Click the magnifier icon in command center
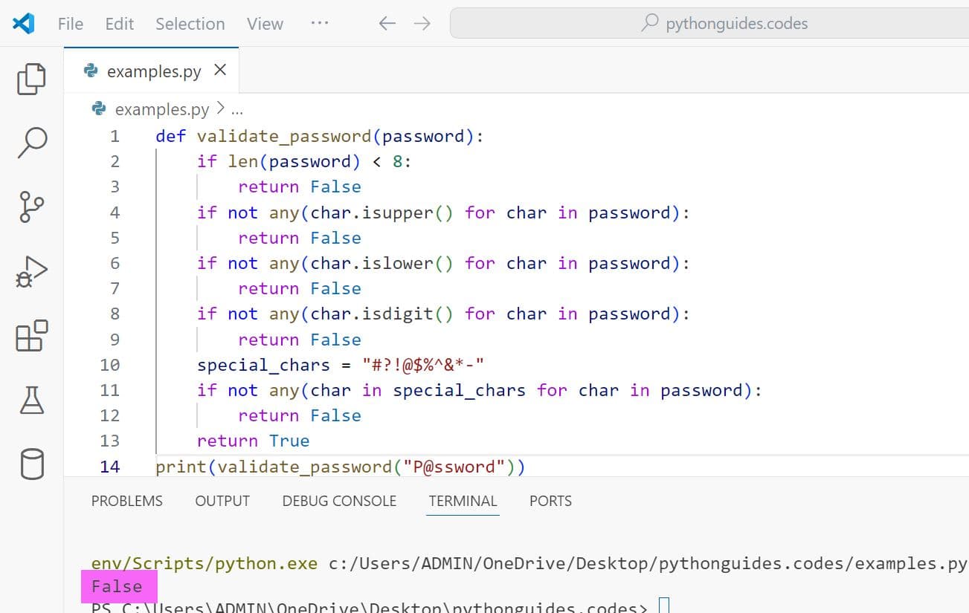Screen dimensions: 969x613 (x=650, y=23)
